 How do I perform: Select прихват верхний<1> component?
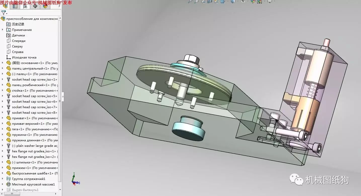click(x=35, y=124)
